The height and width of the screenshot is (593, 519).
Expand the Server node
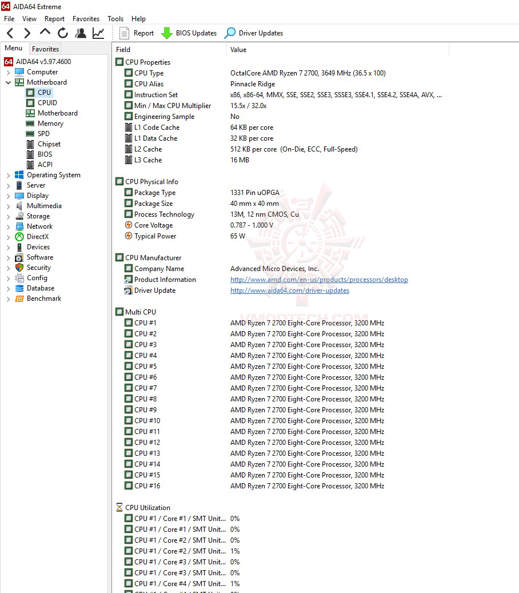pyautogui.click(x=8, y=186)
